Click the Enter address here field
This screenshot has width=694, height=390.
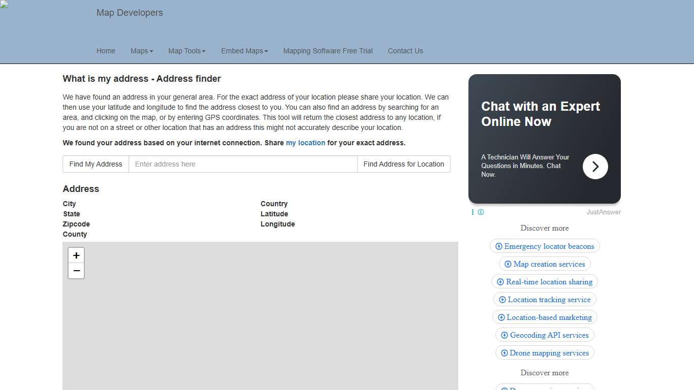[x=243, y=164]
